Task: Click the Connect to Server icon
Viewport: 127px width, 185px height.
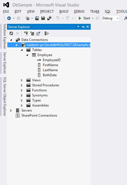Action: pos(32,33)
